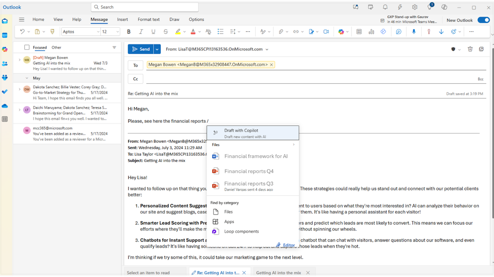Expand the From address dropdown

[267, 50]
